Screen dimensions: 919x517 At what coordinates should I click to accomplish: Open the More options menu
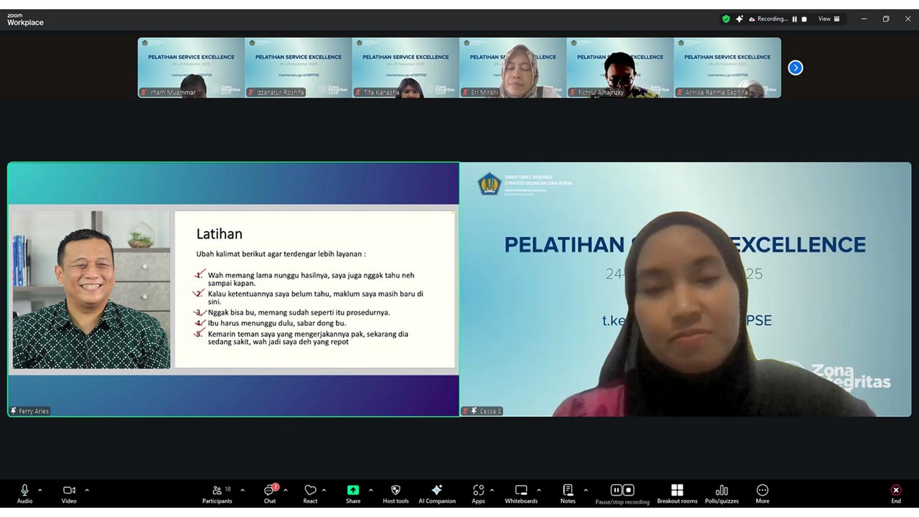[762, 494]
